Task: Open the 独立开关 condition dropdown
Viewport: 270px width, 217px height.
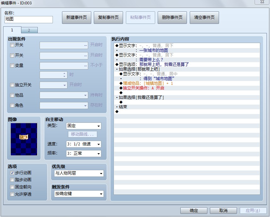Action: (53, 85)
